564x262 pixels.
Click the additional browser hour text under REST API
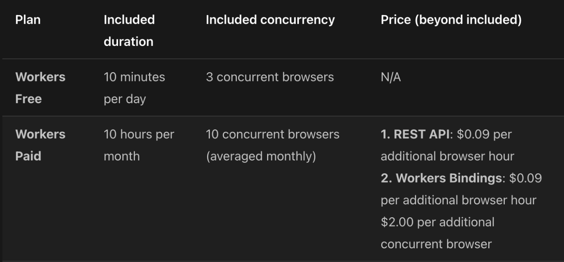[x=447, y=156]
